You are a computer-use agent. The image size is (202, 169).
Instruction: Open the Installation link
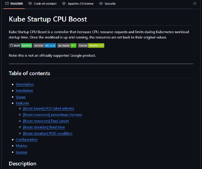(x=24, y=91)
